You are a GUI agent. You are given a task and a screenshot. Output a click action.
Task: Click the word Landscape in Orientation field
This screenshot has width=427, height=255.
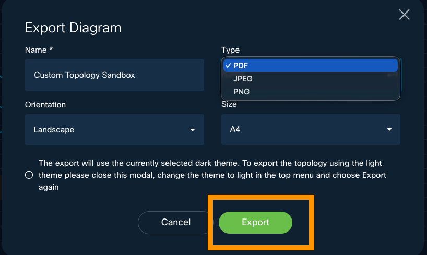(54, 130)
